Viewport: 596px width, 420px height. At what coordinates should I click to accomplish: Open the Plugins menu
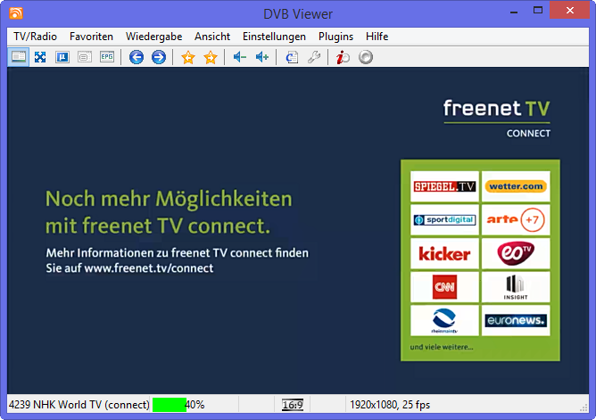tap(335, 37)
